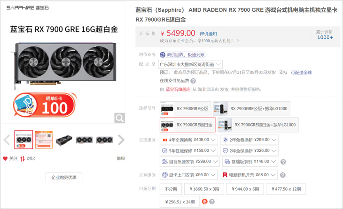
Task: Select RX 7900GRE超白金+振华LG1000 option
Action: pyautogui.click(x=258, y=125)
